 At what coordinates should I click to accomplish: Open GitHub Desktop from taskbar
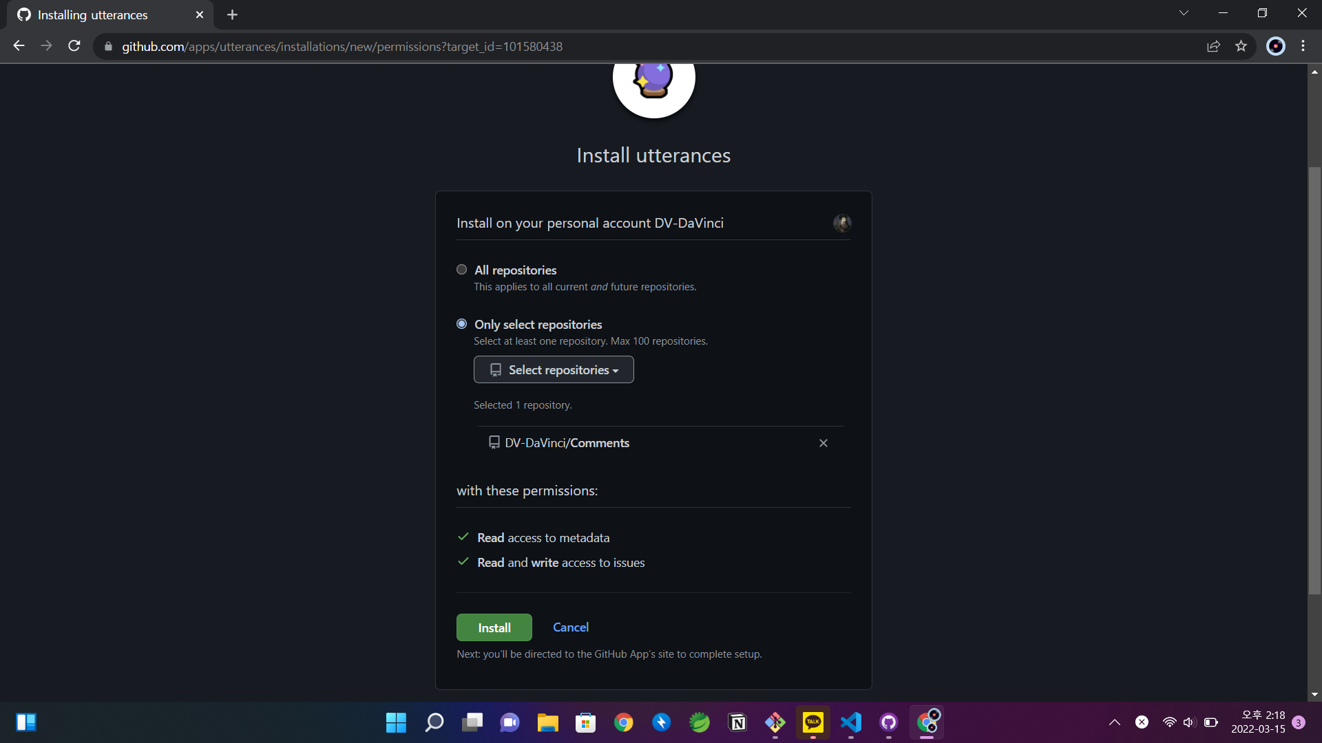click(x=889, y=722)
